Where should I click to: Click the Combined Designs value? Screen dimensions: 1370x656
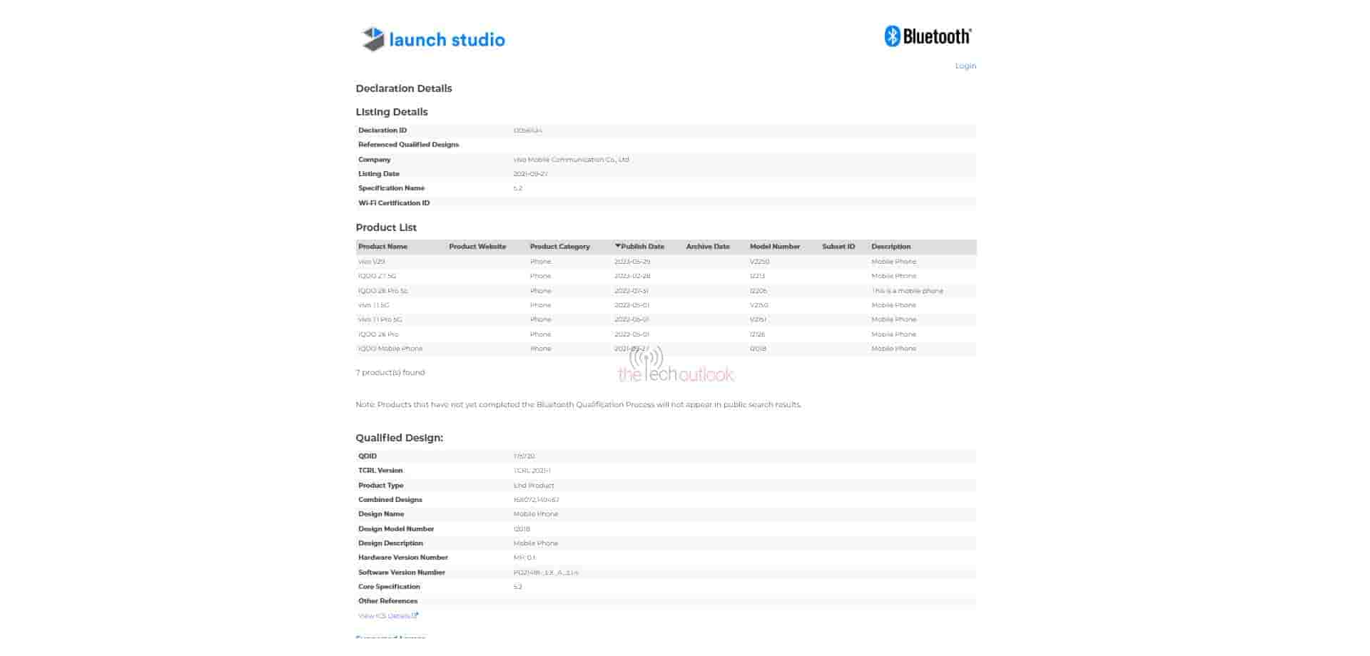pos(536,500)
